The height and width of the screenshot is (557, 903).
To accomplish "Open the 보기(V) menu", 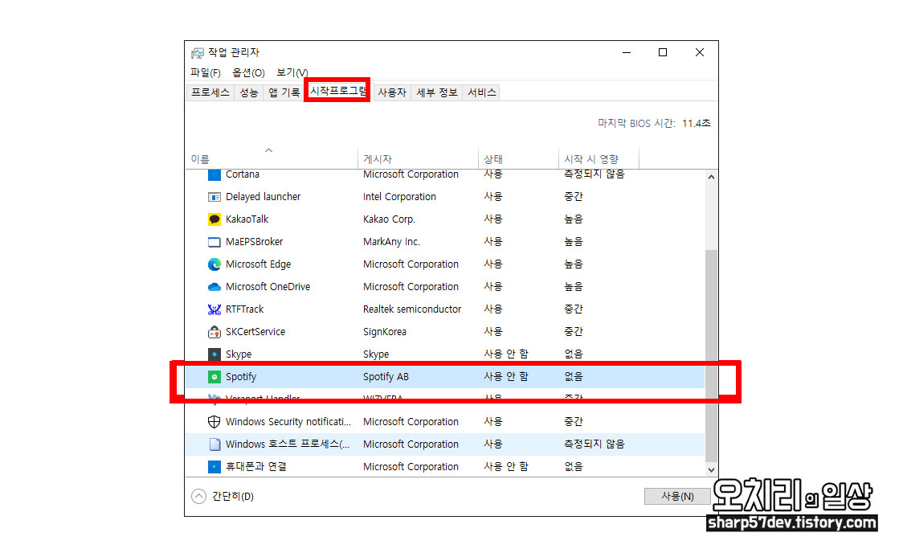I will [292, 72].
